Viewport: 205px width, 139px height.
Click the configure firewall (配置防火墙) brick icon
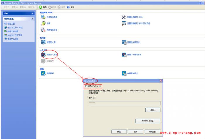43,42
